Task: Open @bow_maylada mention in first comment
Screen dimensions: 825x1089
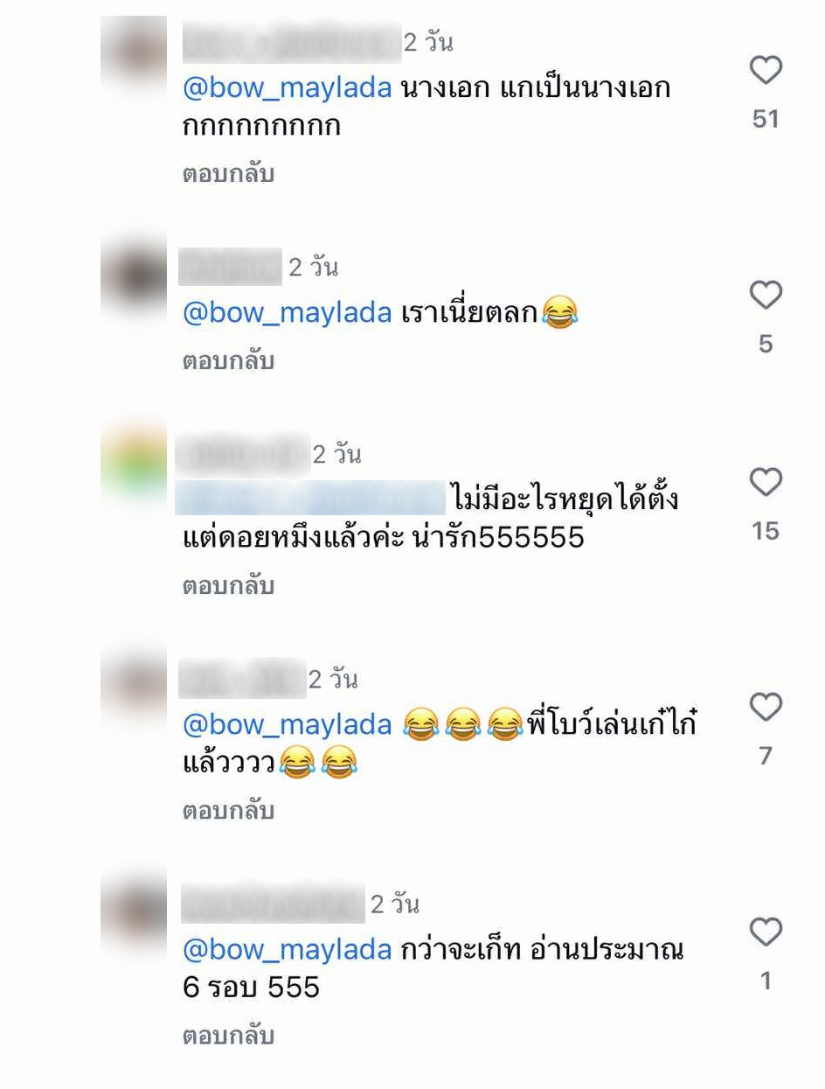Action: [287, 89]
